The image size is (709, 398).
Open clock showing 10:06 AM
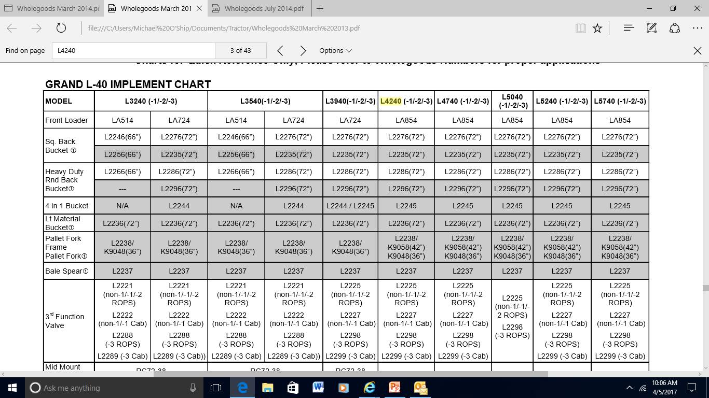(664, 388)
